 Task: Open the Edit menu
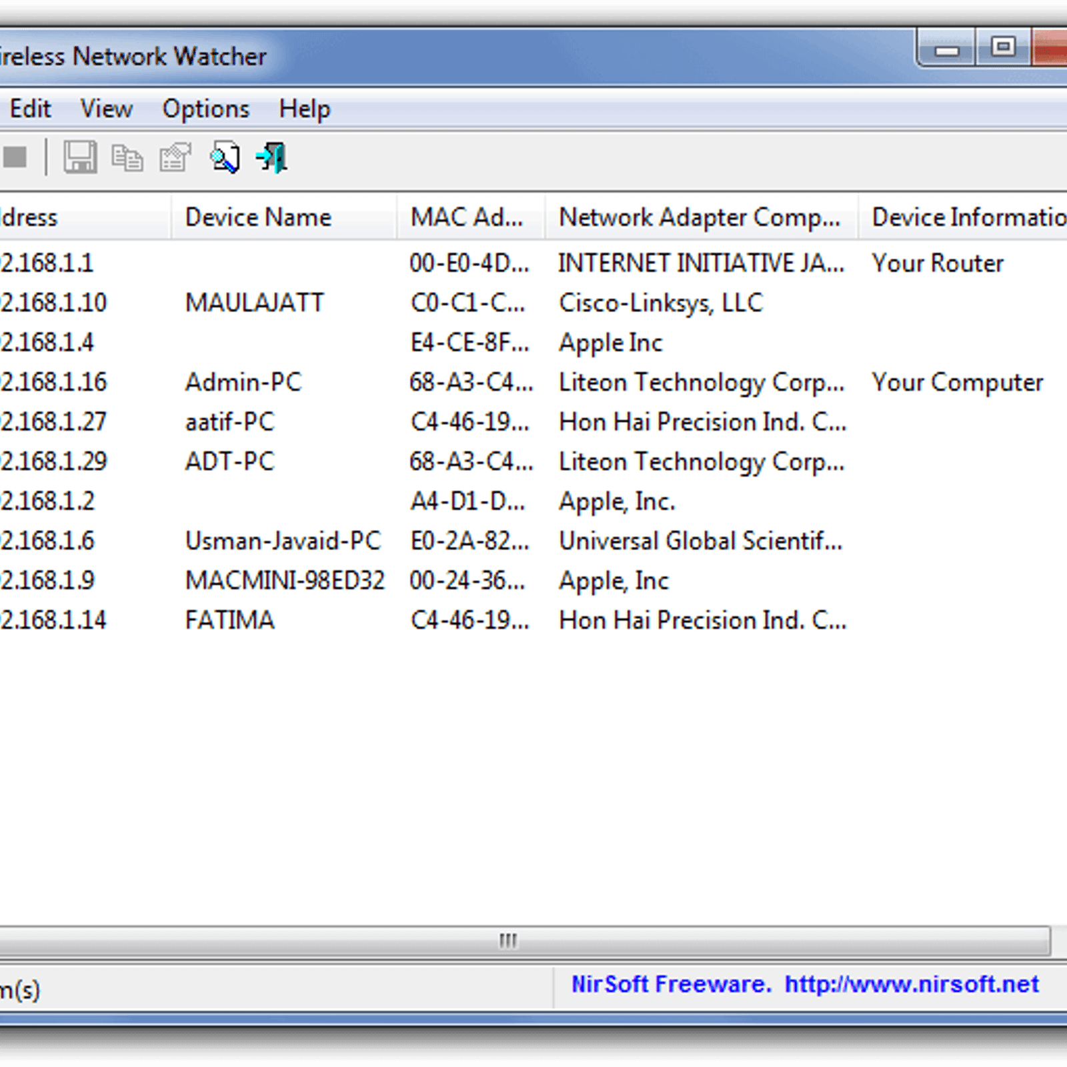click(30, 109)
